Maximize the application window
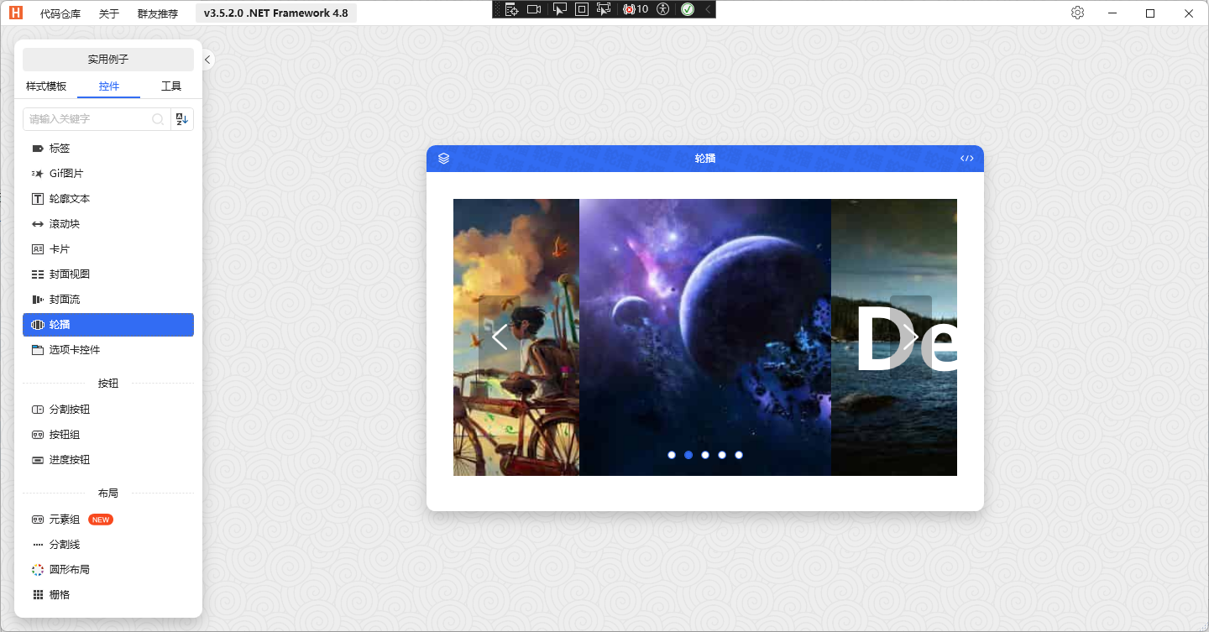This screenshot has width=1209, height=632. coord(1150,13)
